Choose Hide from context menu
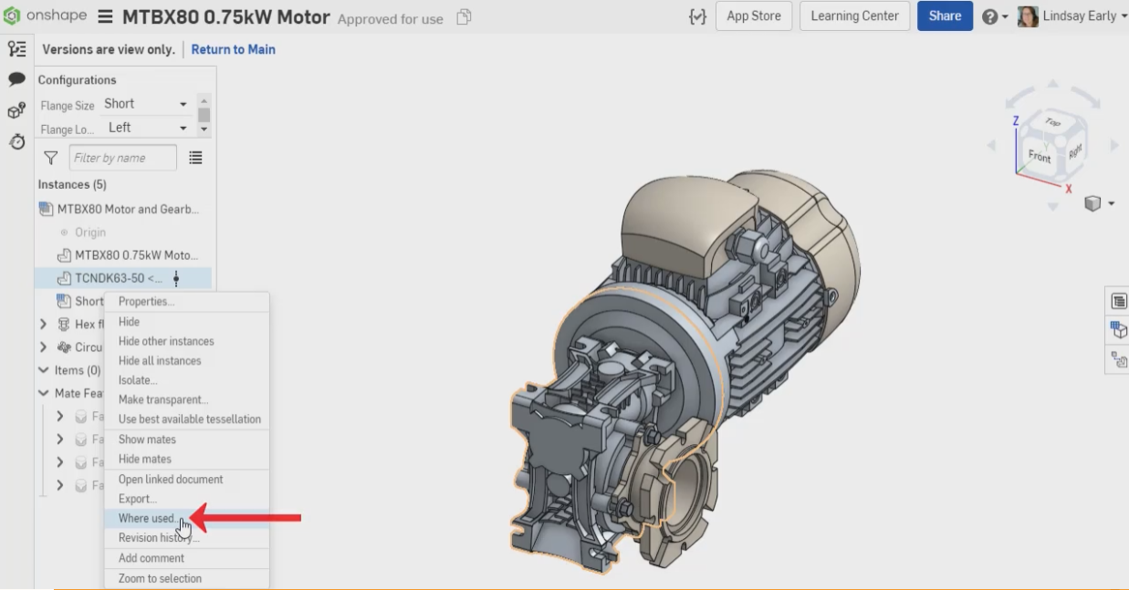The width and height of the screenshot is (1129, 590). [187, 322]
